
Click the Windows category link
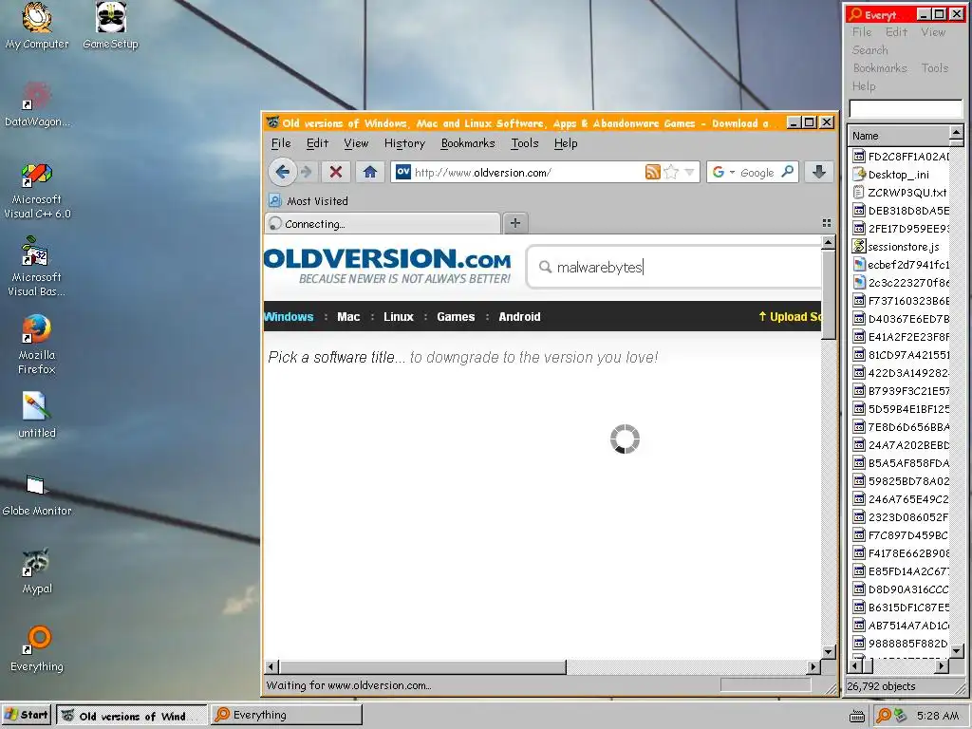pyautogui.click(x=289, y=317)
